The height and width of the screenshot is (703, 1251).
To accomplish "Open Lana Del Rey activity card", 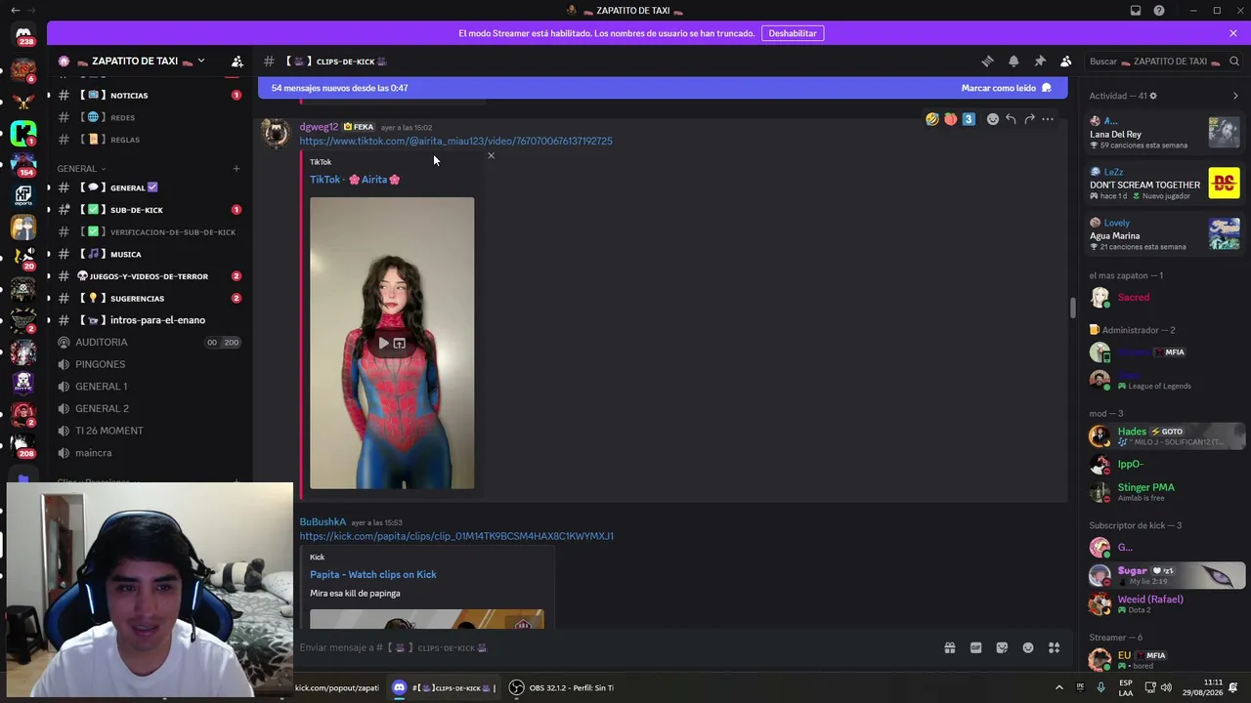I will click(x=1165, y=133).
